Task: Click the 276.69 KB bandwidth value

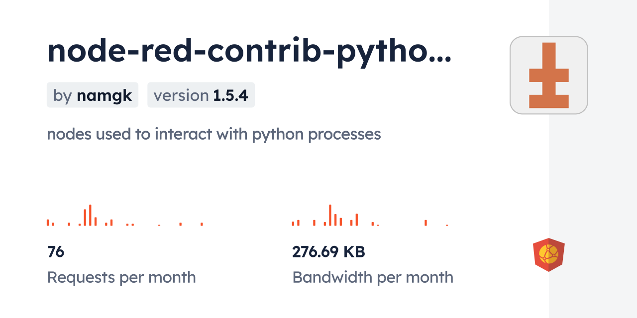Action: (328, 252)
